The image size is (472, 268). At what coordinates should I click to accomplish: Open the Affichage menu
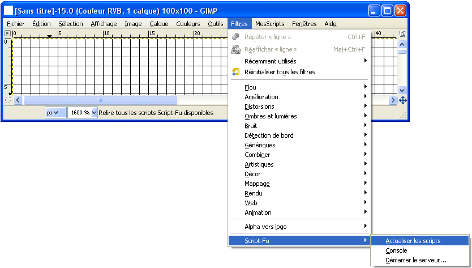(104, 24)
